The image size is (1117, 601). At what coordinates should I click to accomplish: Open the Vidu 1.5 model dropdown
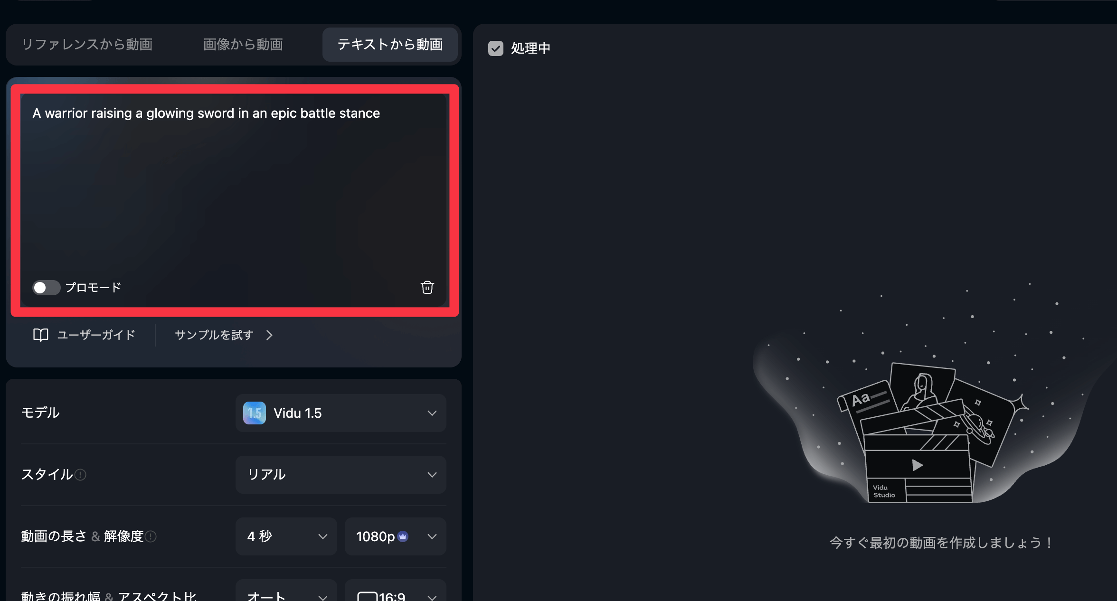pyautogui.click(x=341, y=413)
